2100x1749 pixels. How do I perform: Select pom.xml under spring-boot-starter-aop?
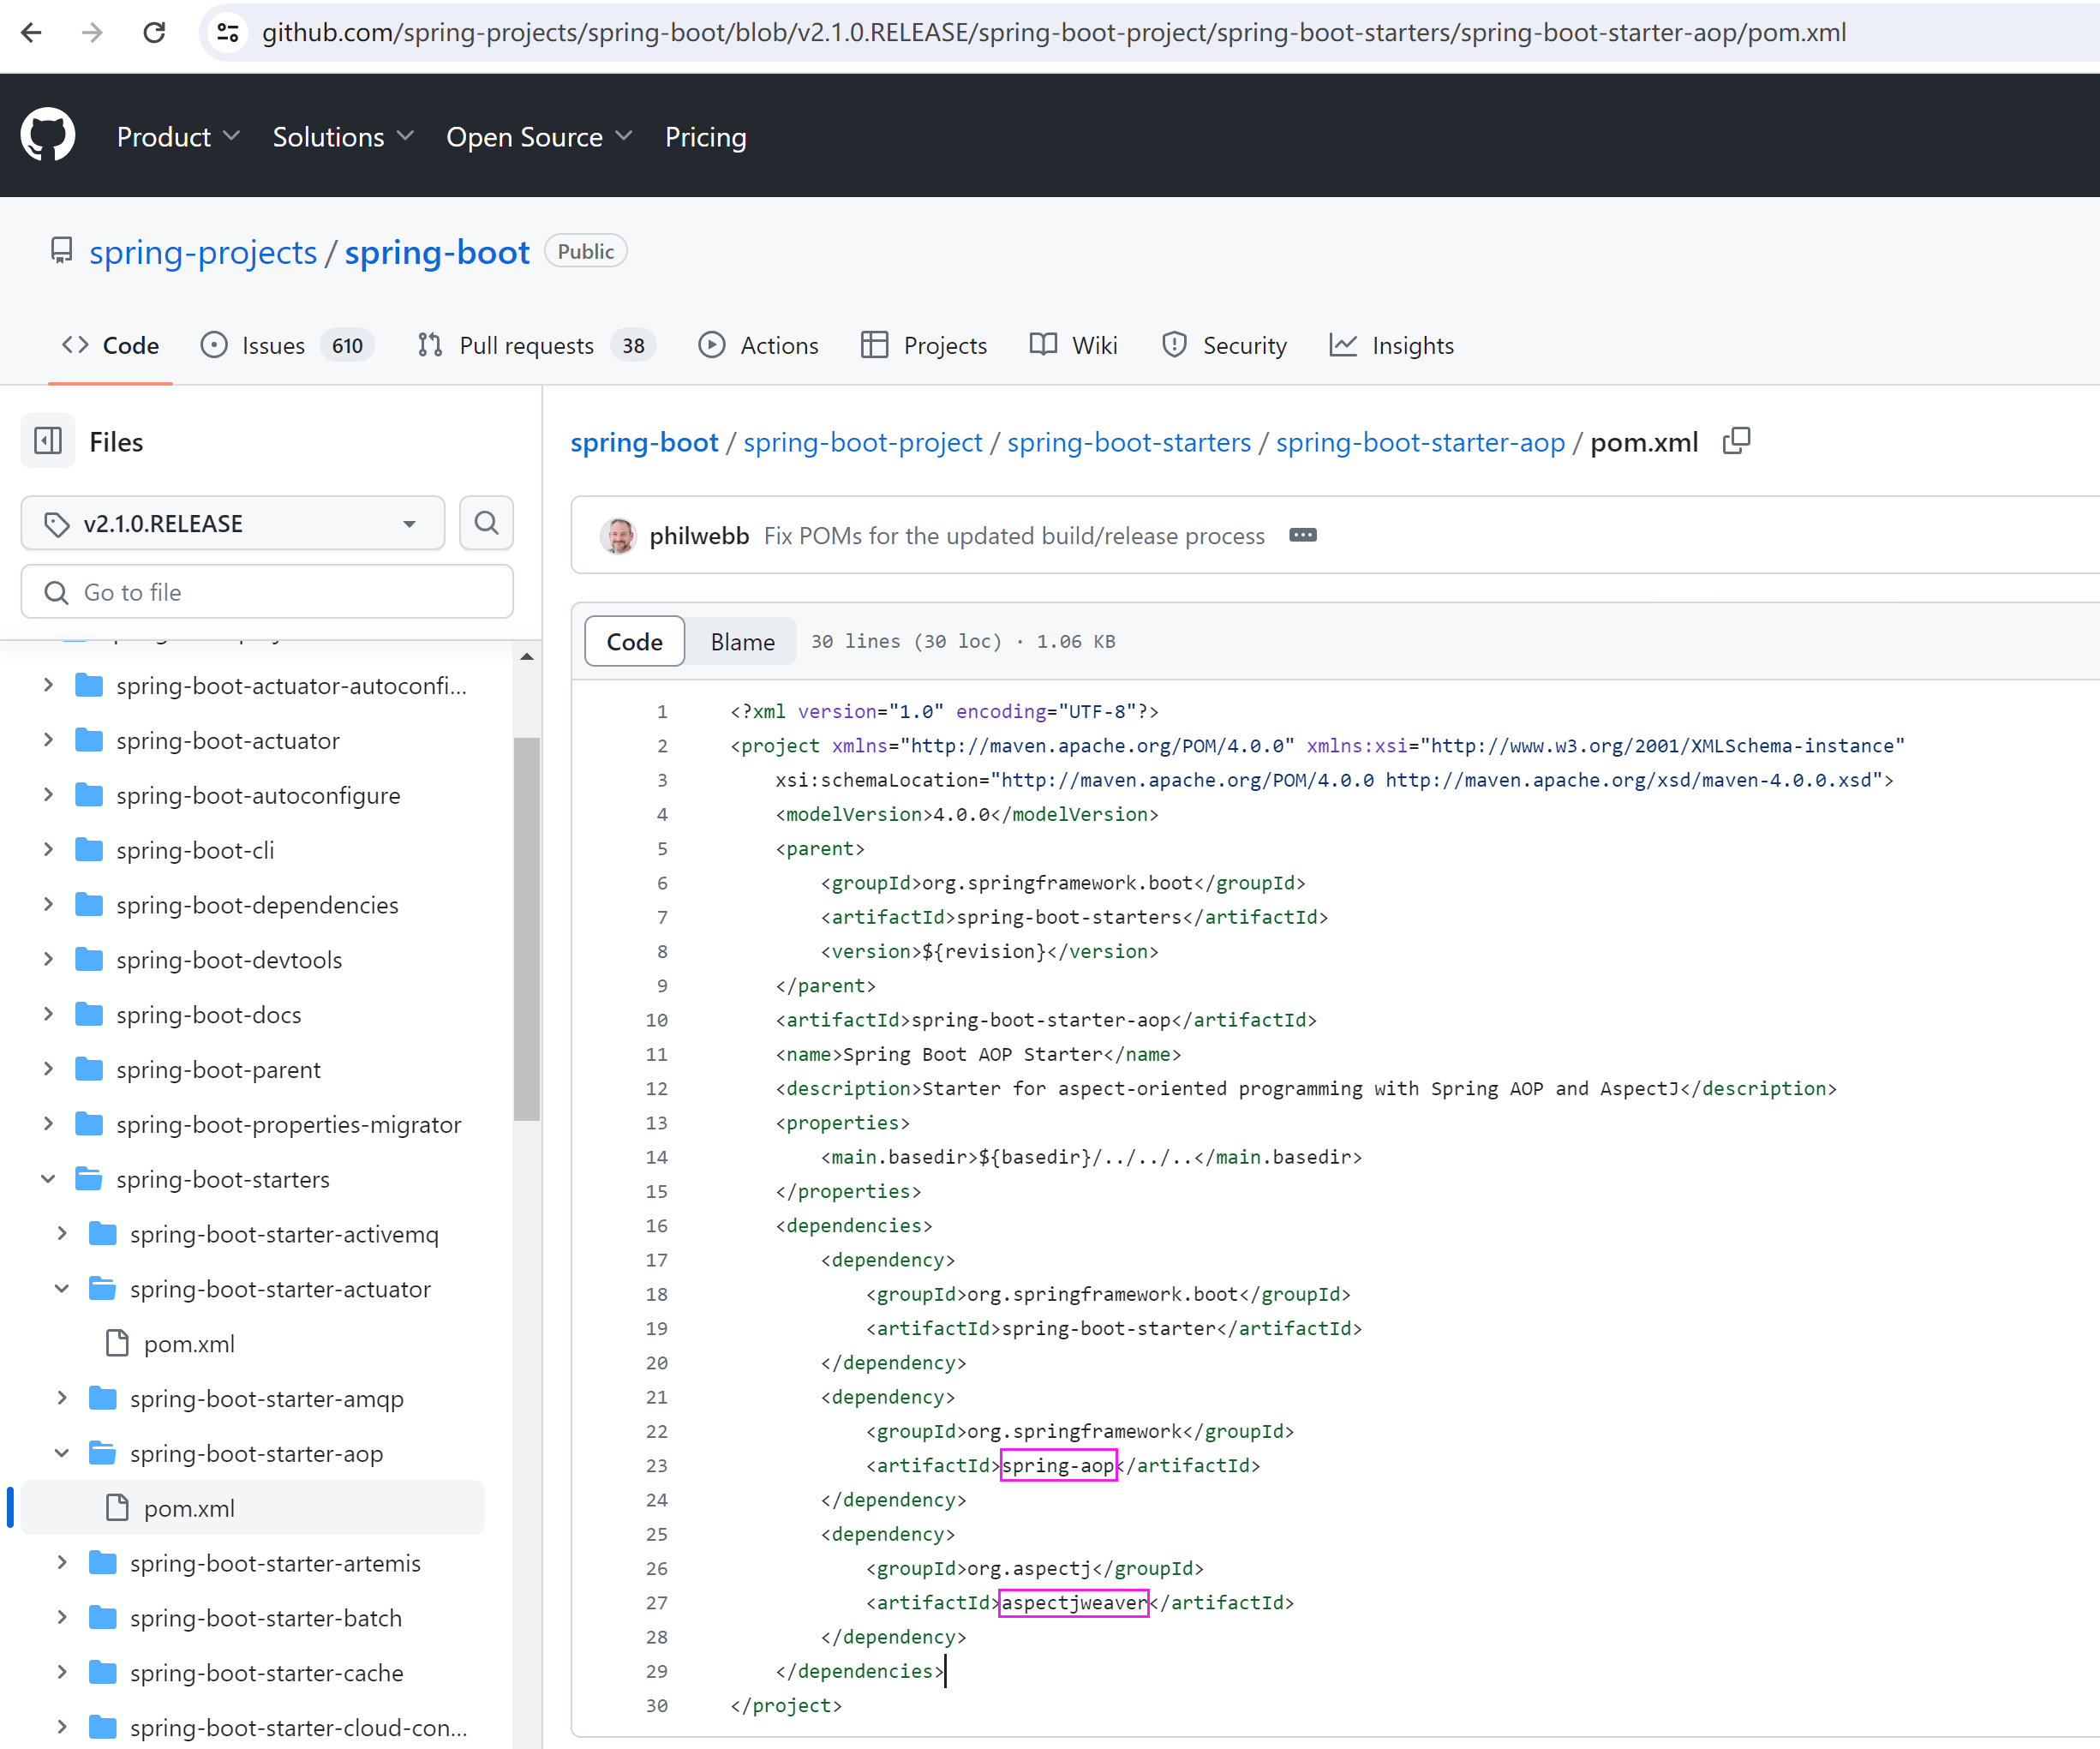(252, 1508)
